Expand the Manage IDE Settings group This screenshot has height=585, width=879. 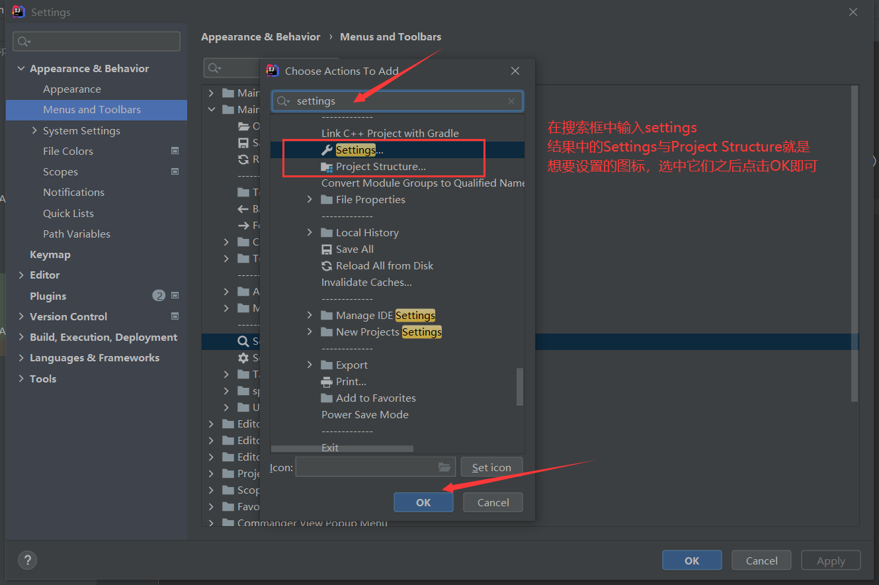point(310,315)
